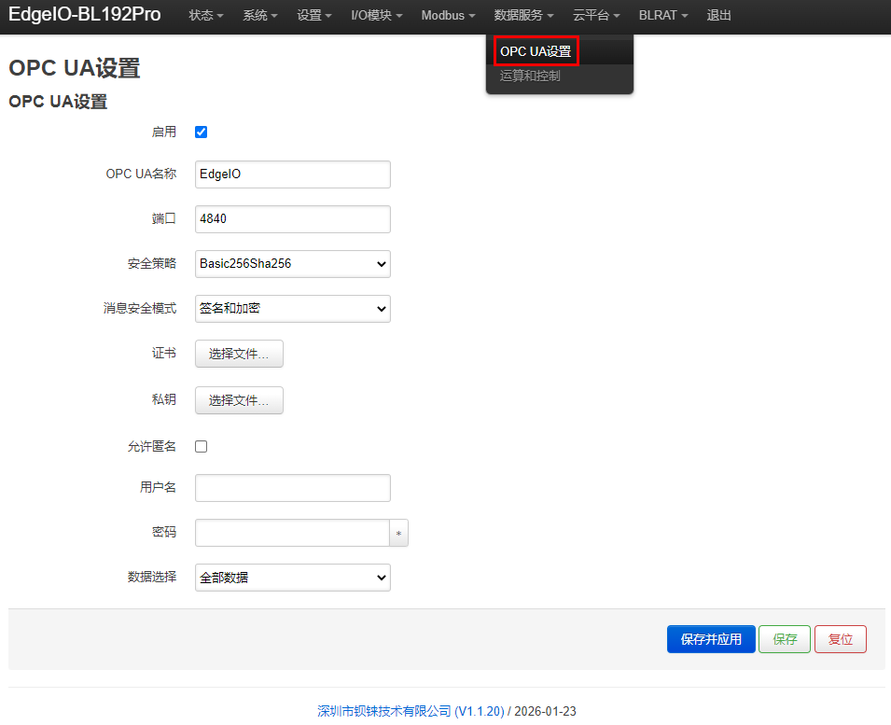This screenshot has height=725, width=891.
Task: Open the Modbus menu
Action: (448, 15)
